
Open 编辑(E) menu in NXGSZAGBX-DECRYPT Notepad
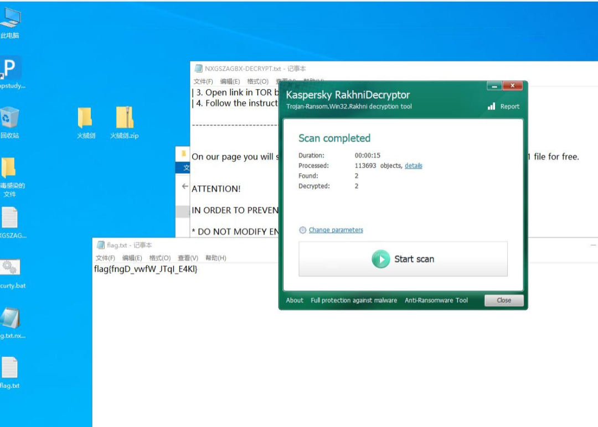pos(230,81)
